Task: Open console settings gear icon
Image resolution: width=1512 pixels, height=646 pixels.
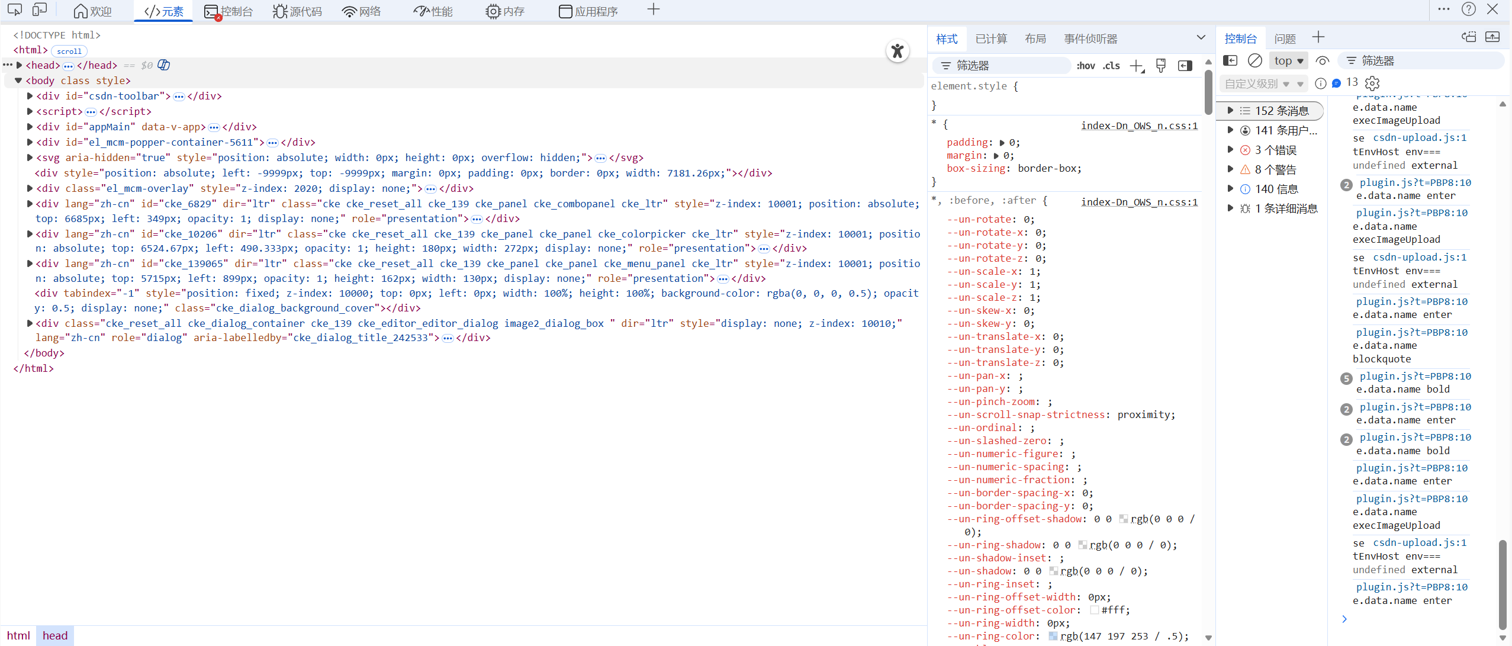Action: point(1372,83)
